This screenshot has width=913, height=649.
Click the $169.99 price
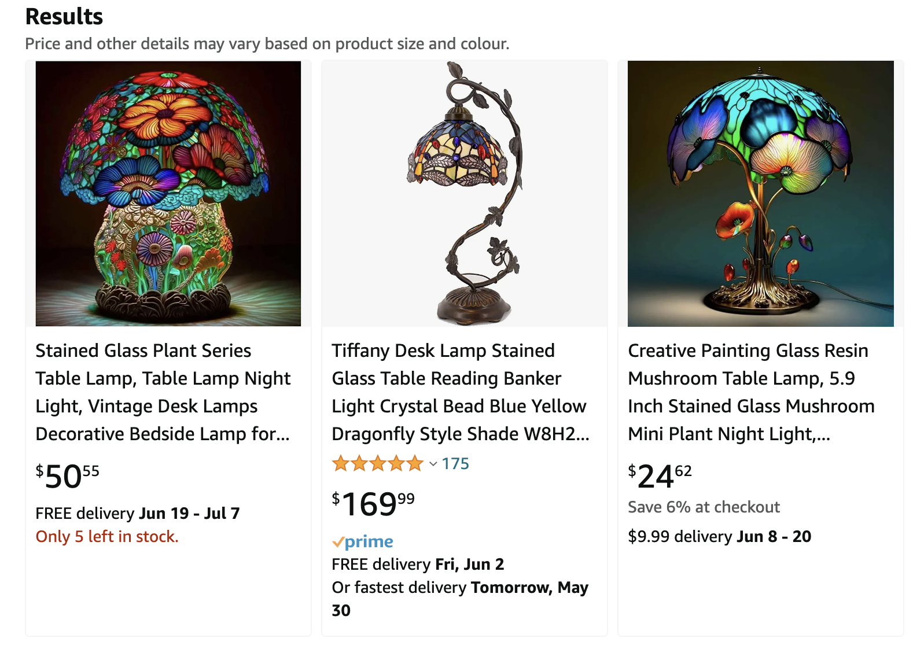click(373, 503)
